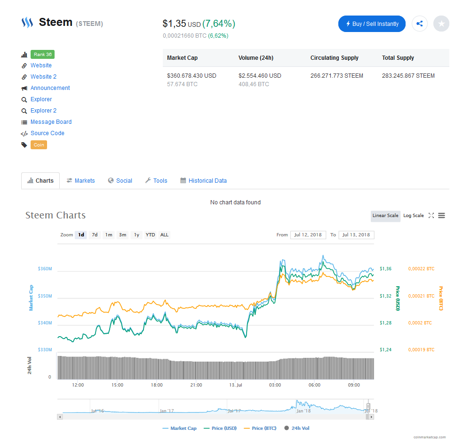Set chart zoom to YTD

(150, 235)
